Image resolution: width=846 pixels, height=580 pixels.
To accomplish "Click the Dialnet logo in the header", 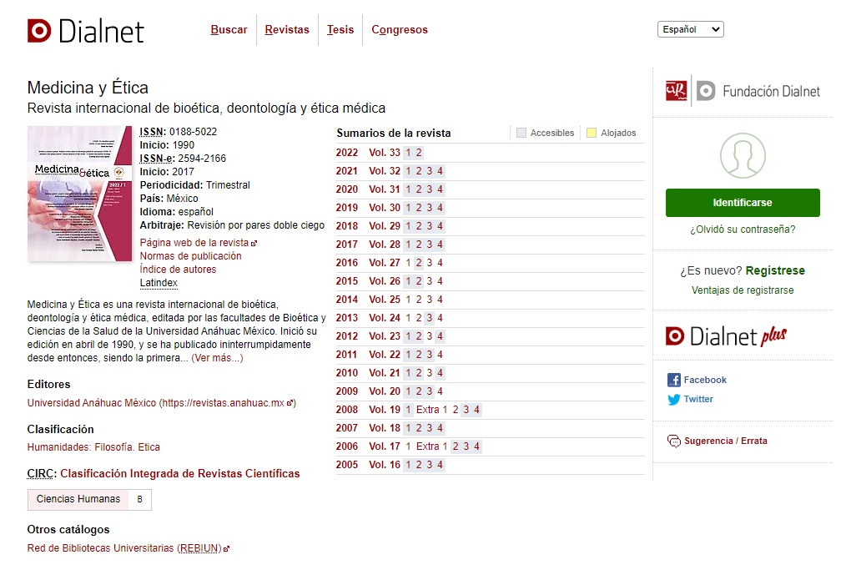I will tap(86, 31).
